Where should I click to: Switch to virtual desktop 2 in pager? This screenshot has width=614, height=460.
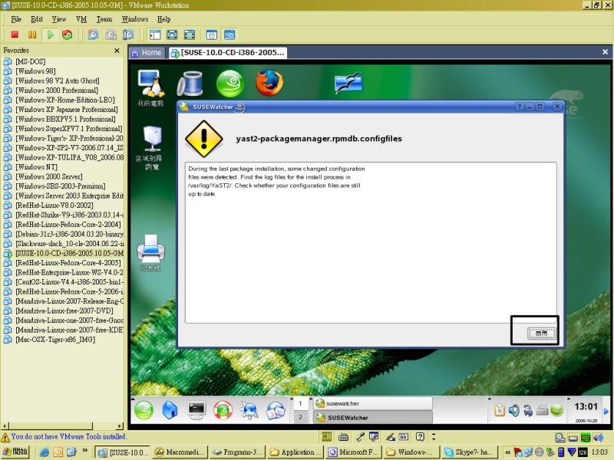coord(300,417)
